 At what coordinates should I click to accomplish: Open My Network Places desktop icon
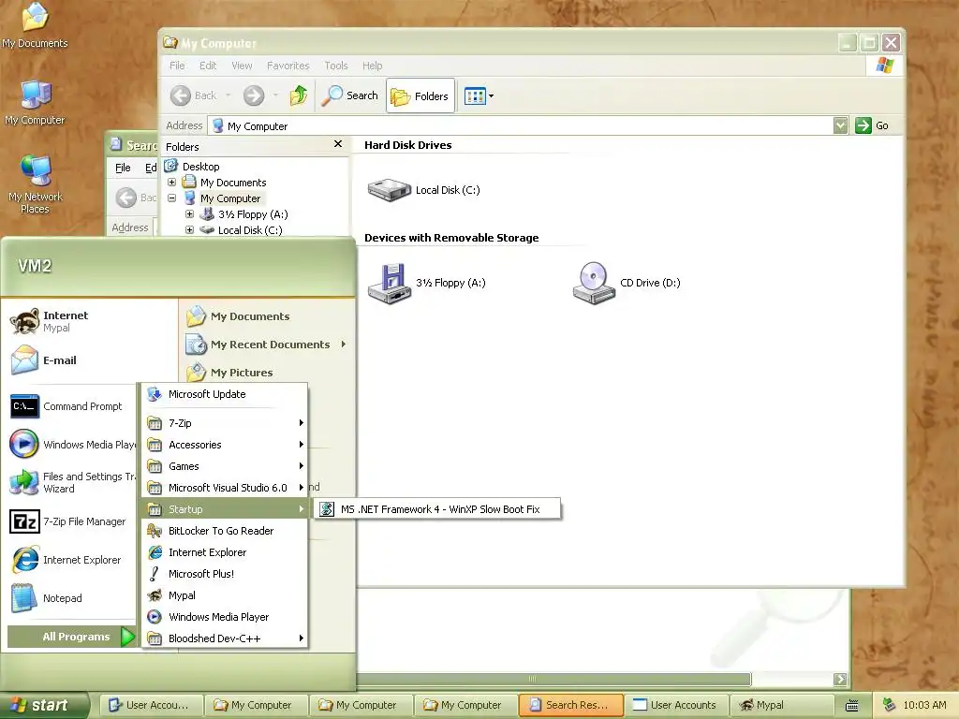click(35, 184)
